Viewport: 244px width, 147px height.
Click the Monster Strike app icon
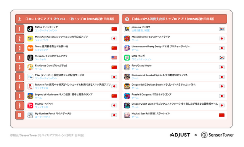(127, 38)
